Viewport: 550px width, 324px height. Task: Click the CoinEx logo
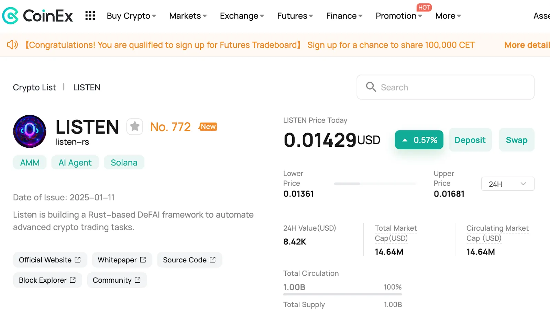37,15
